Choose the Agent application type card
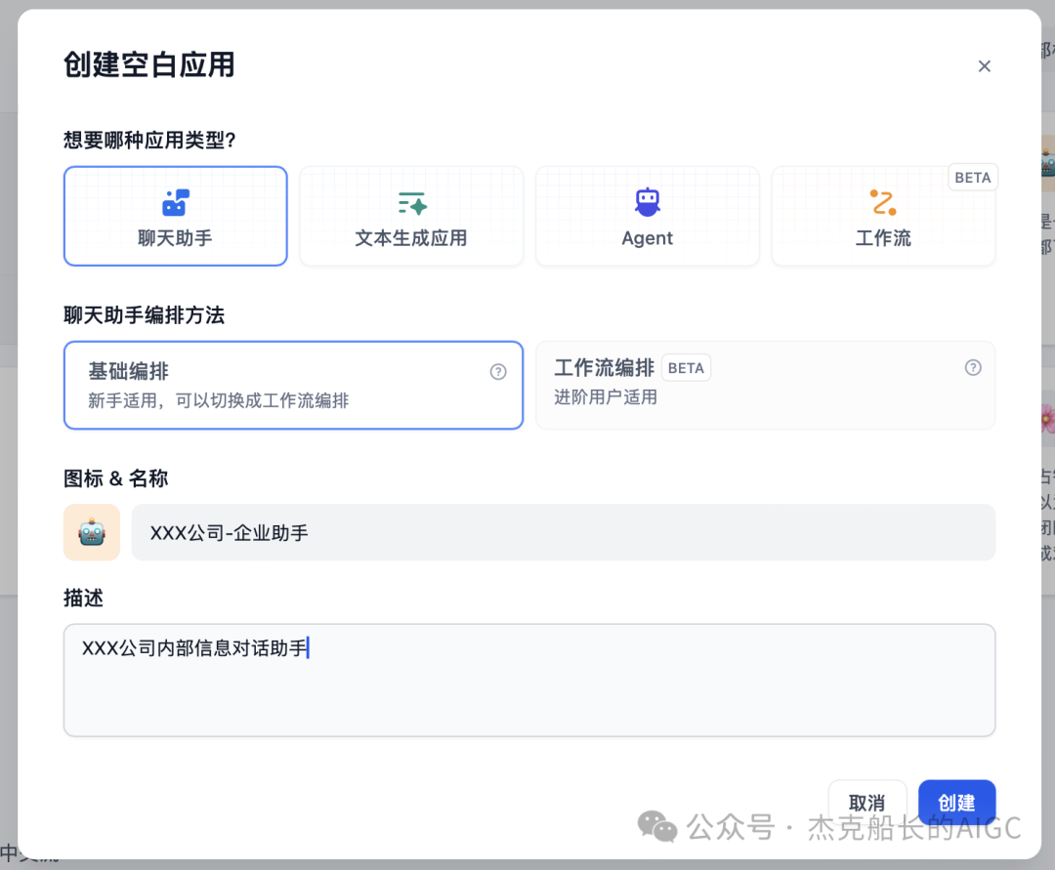 tap(648, 216)
